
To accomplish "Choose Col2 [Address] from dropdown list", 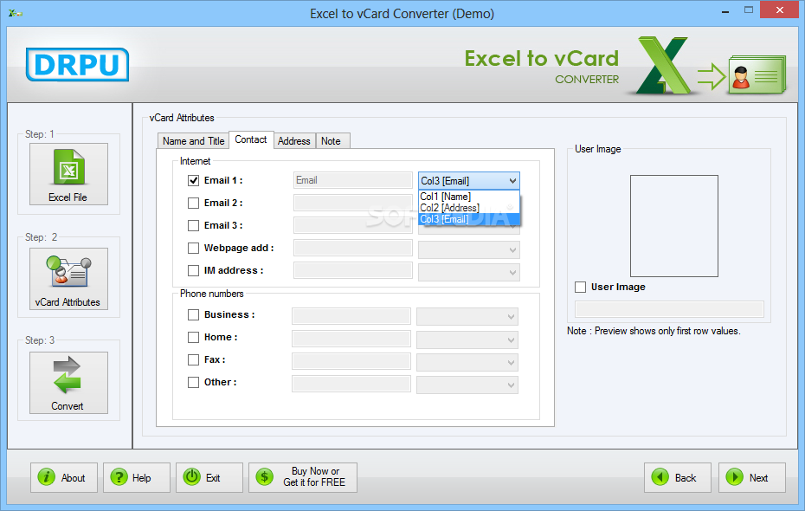I will tap(469, 208).
